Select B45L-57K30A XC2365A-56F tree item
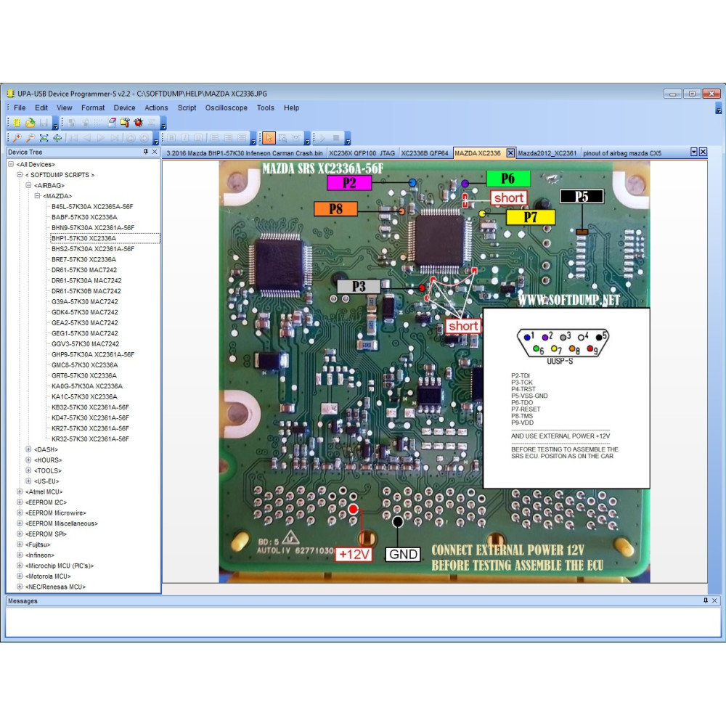This screenshot has width=726, height=726. 92,206
